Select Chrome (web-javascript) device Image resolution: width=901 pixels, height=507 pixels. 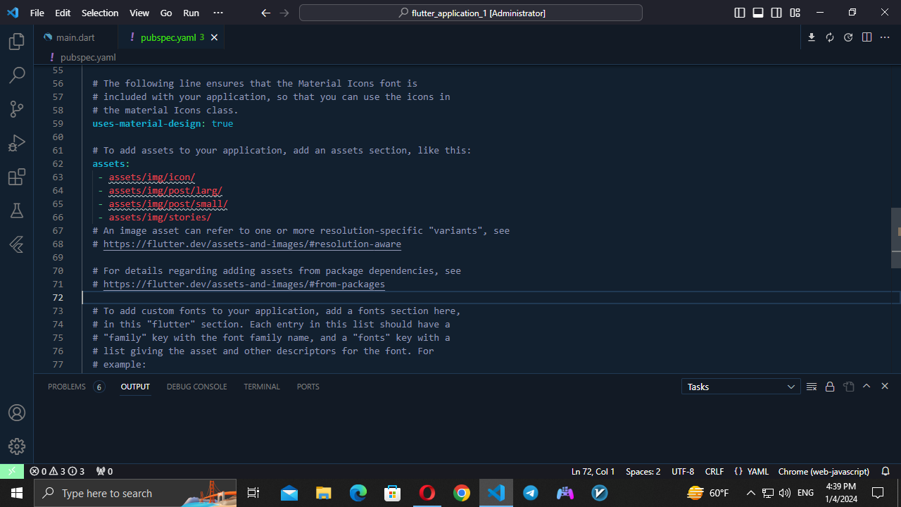coord(824,471)
